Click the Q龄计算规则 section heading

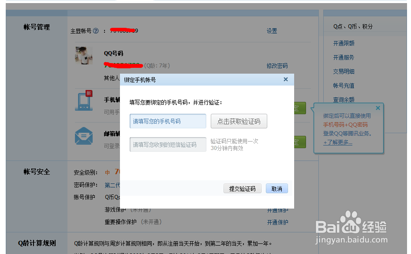[x=37, y=243]
